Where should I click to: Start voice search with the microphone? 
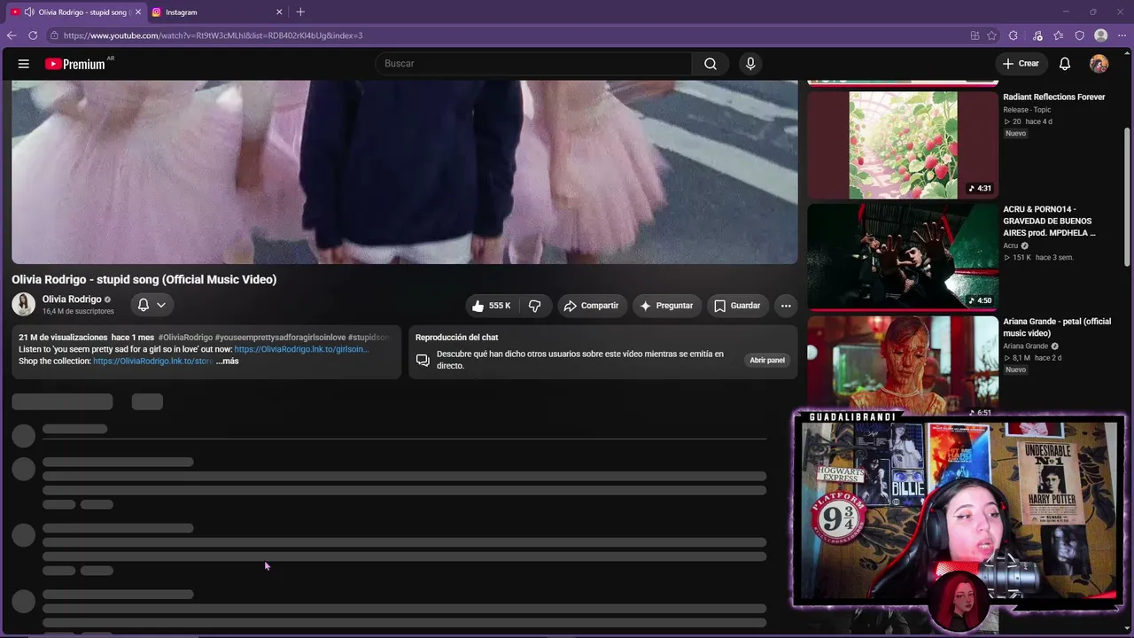(x=750, y=64)
